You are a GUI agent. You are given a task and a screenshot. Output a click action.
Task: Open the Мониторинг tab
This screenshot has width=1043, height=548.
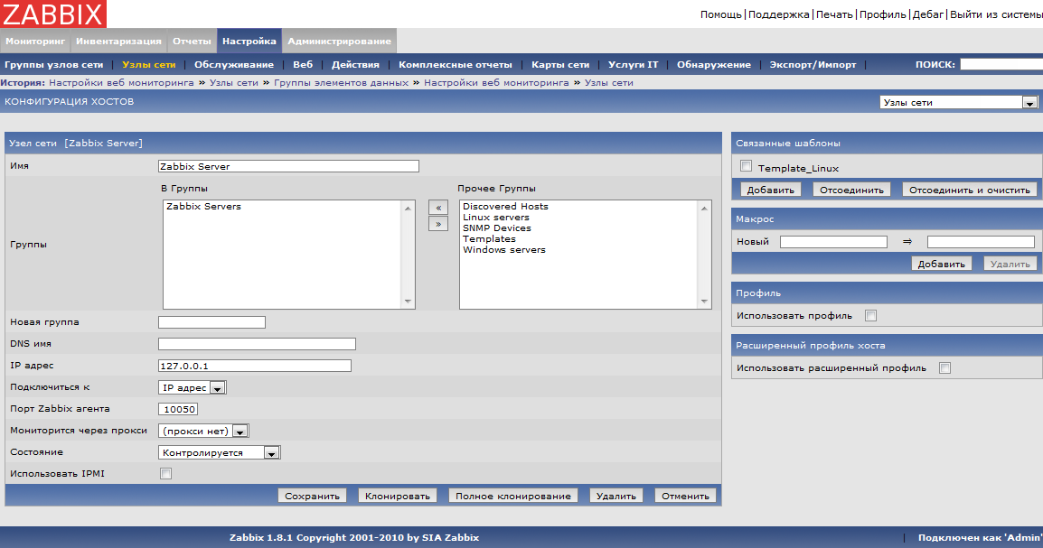(35, 42)
